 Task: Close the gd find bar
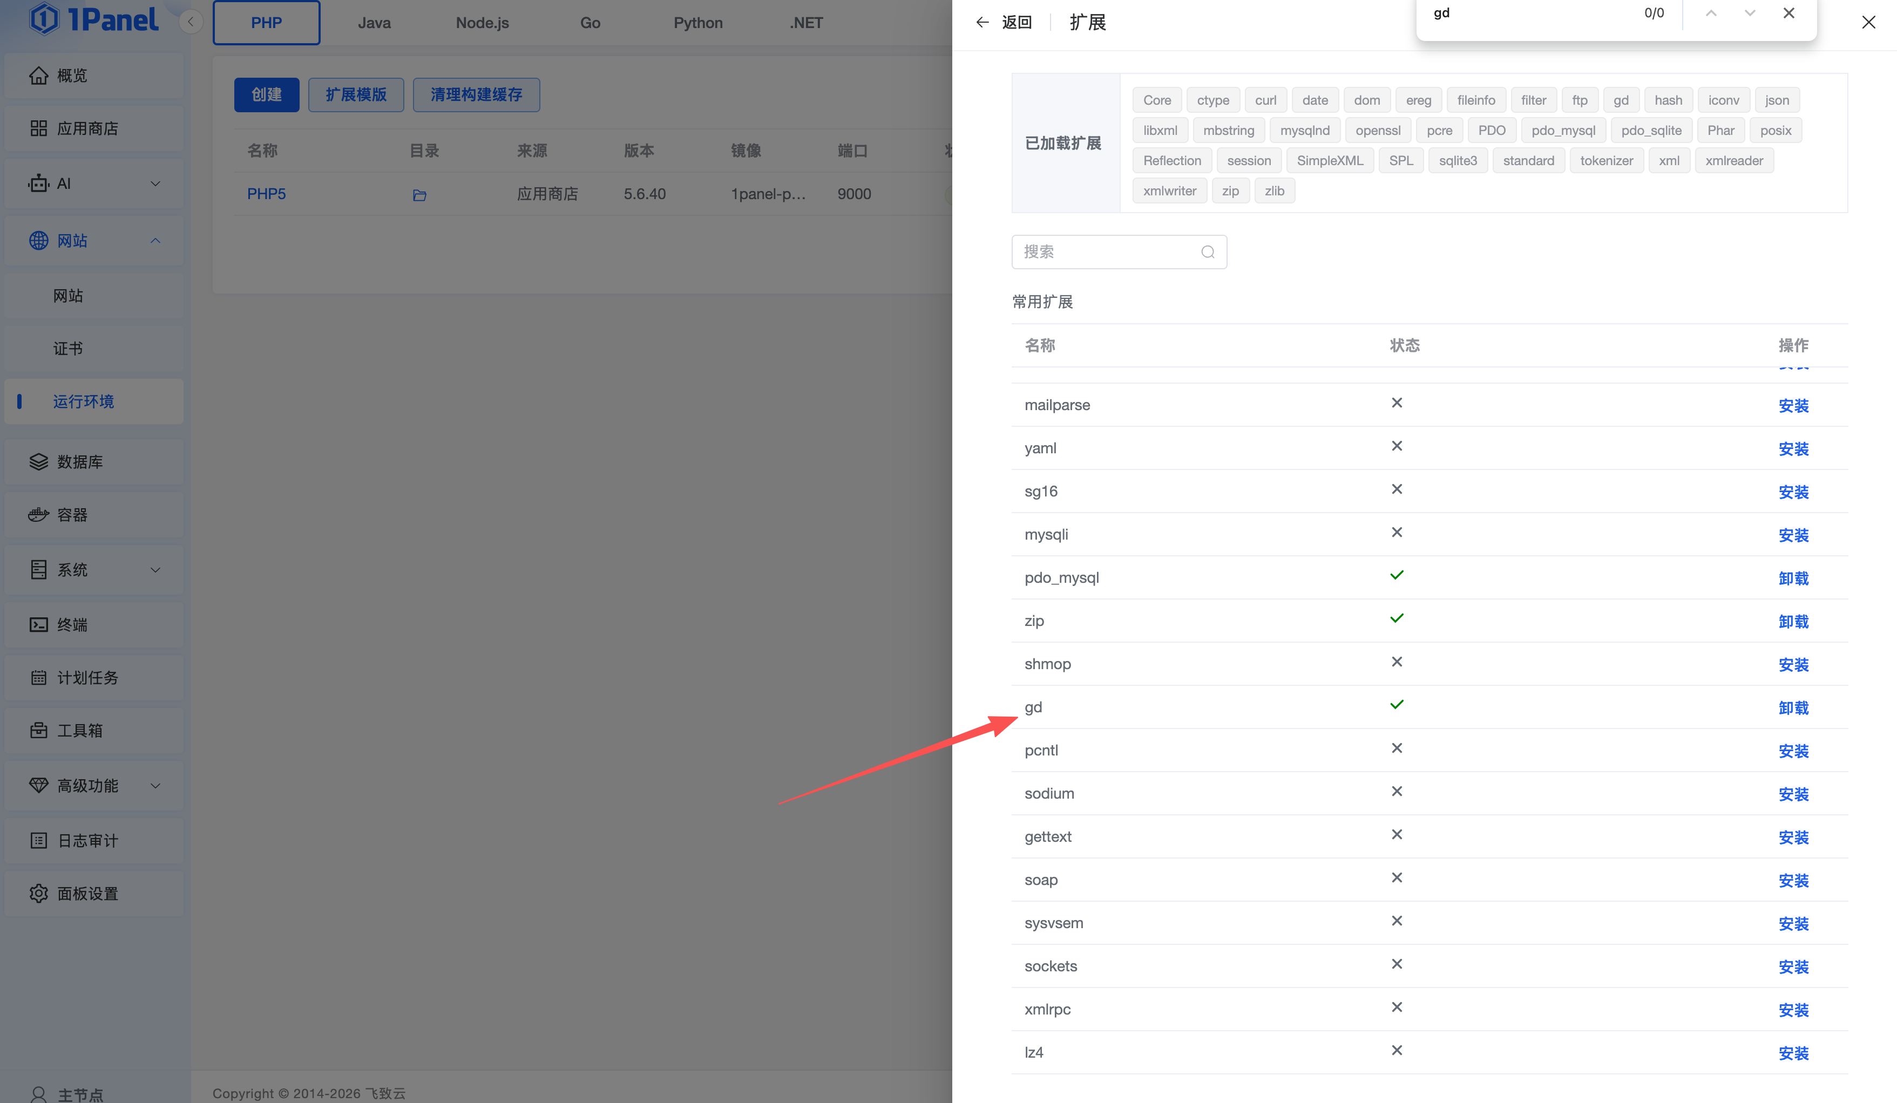click(1788, 13)
